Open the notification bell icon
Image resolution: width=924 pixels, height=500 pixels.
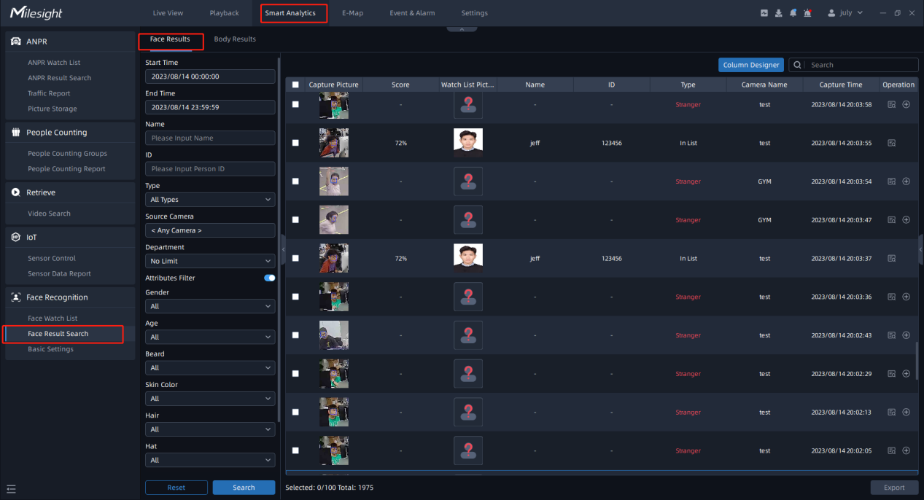[793, 13]
